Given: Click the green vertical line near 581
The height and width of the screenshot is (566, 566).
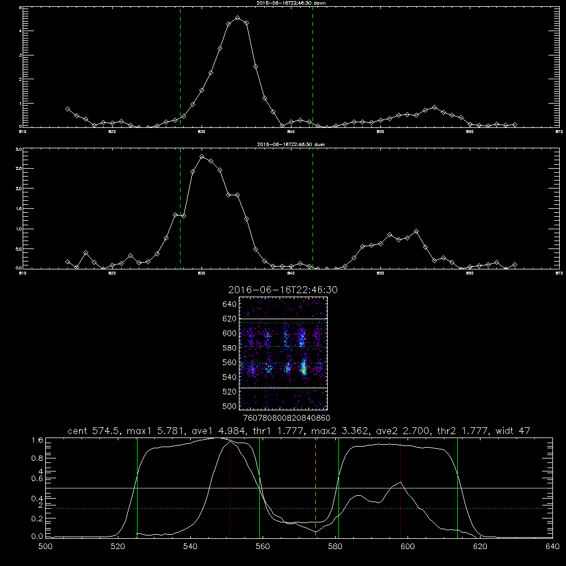Looking at the screenshot, I should 338,487.
